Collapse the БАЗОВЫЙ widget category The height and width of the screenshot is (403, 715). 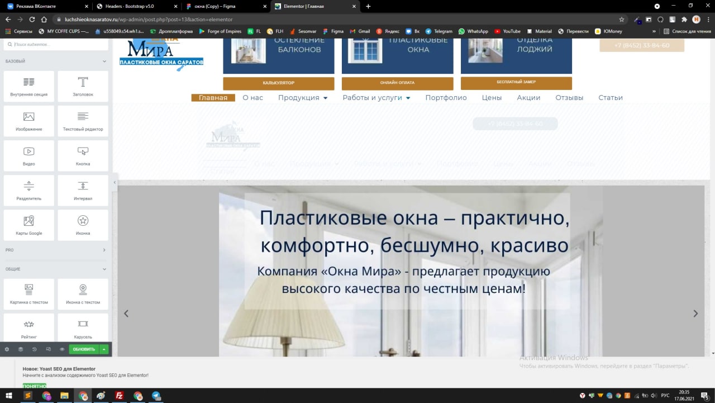(56, 61)
